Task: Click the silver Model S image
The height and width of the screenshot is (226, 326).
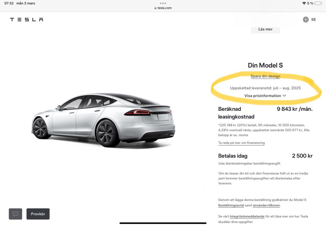Action: coord(103,120)
